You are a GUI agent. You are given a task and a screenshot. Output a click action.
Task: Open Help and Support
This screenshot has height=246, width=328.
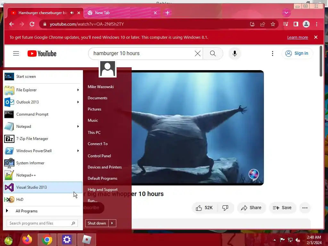[x=102, y=190]
